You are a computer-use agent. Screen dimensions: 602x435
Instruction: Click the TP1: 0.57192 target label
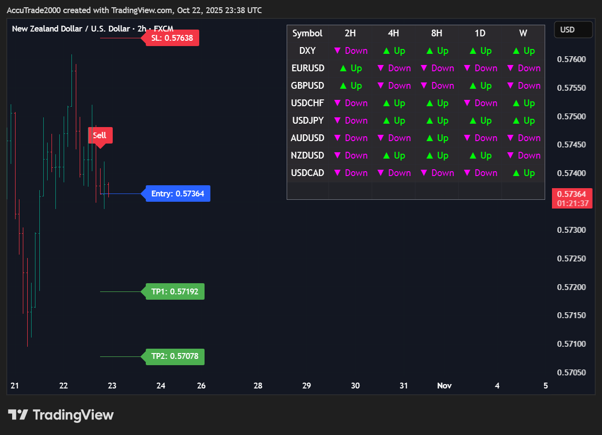pyautogui.click(x=175, y=291)
